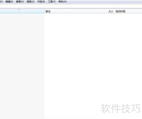
Task: Toggle the sort arrow on the name column
Action: click(19, 9)
